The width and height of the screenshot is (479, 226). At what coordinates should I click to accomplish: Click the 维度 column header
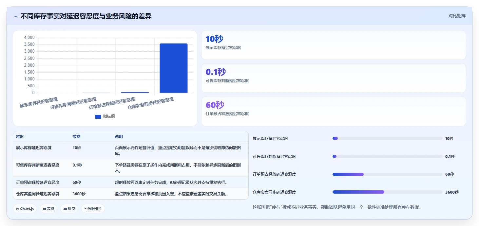coord(20,137)
